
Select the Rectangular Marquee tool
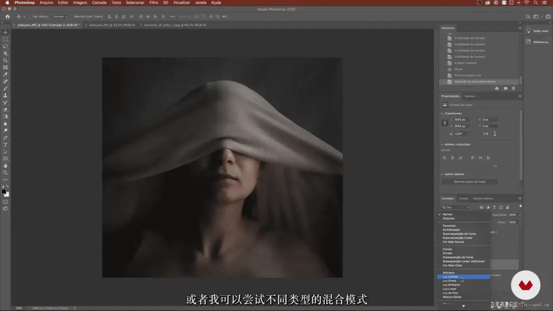click(6, 39)
